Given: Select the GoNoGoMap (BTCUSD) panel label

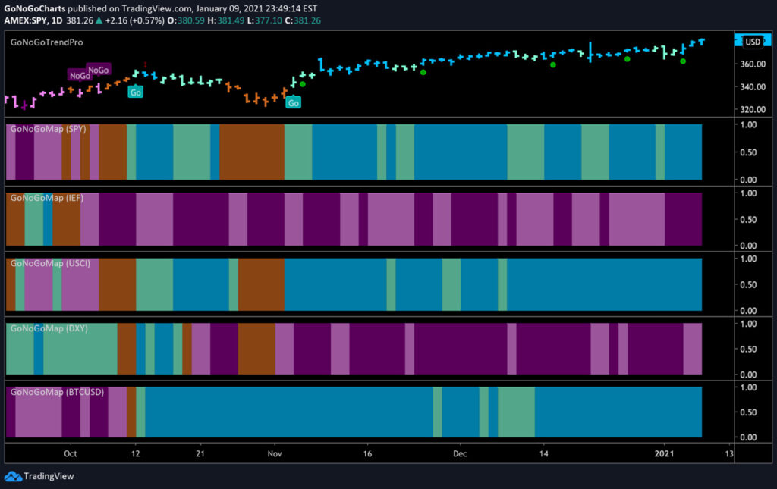Looking at the screenshot, I should pos(57,391).
